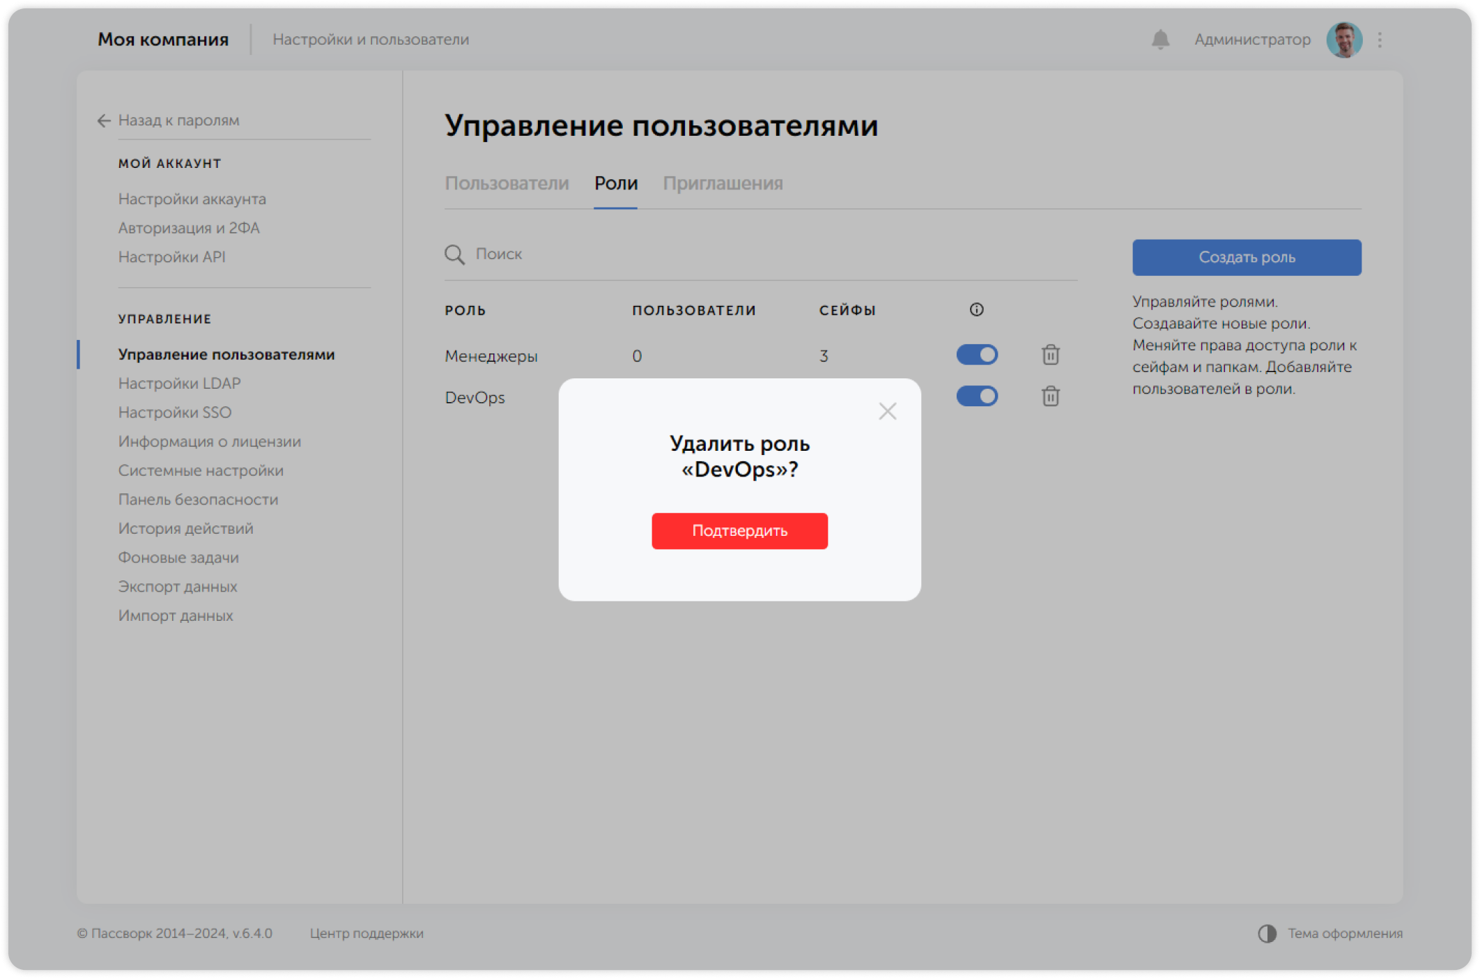Click the info icon in the roles table header
1480x979 pixels.
(x=976, y=309)
